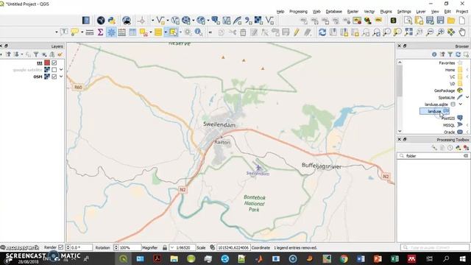471x265 pixels.
Task: Click the Magnifier percentage stepper
Action: click(116, 247)
